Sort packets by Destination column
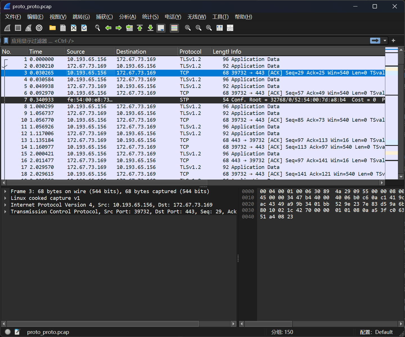405x337 pixels. (x=146, y=52)
